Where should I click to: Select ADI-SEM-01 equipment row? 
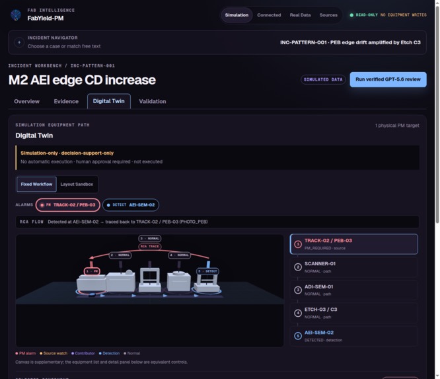[x=354, y=290]
